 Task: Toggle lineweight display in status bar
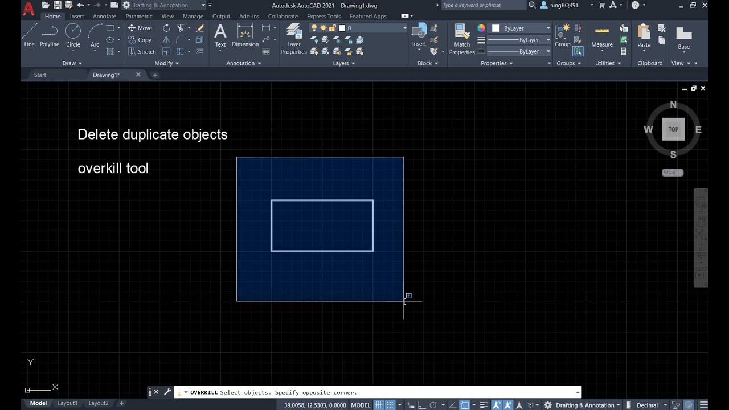pyautogui.click(x=484, y=405)
